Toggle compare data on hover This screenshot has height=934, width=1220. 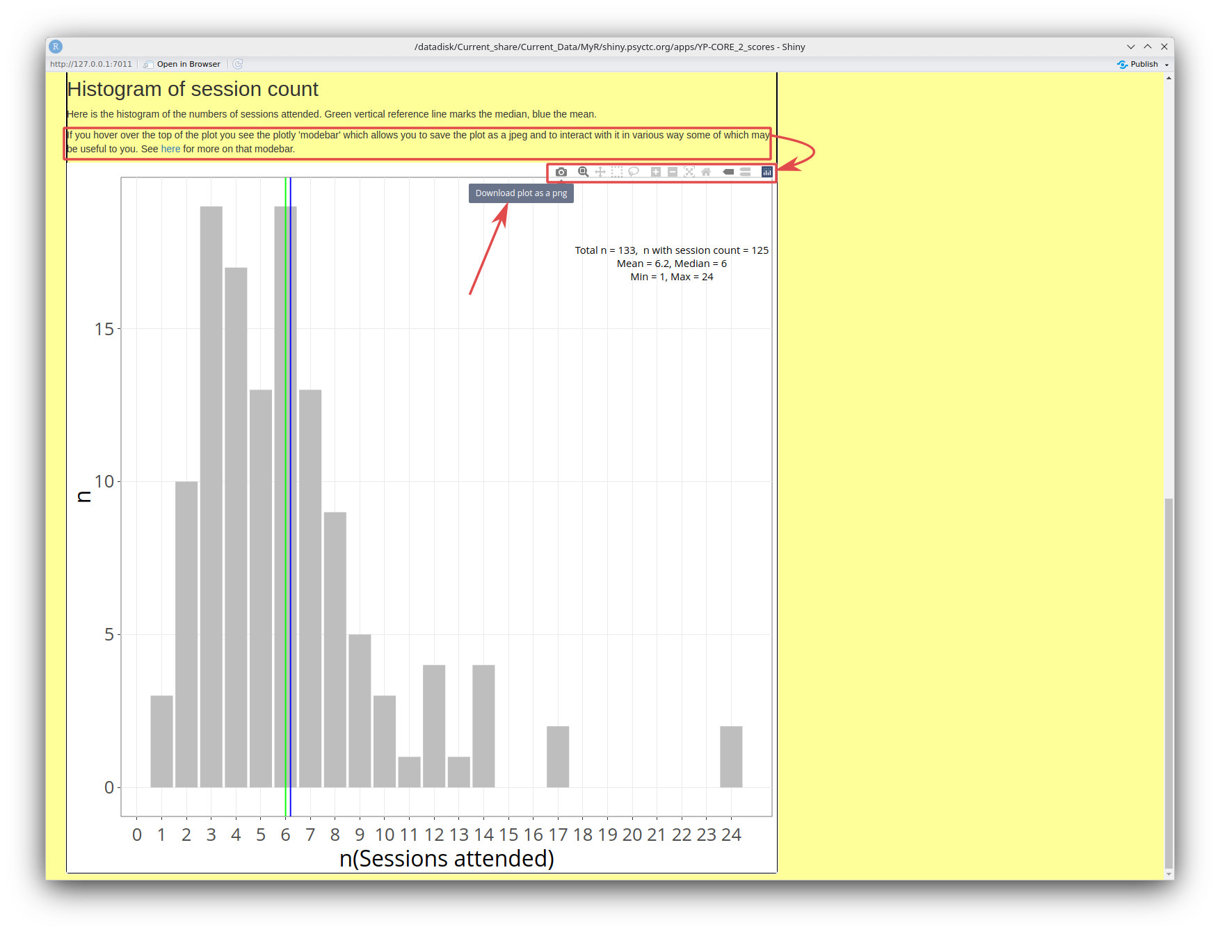tap(745, 172)
